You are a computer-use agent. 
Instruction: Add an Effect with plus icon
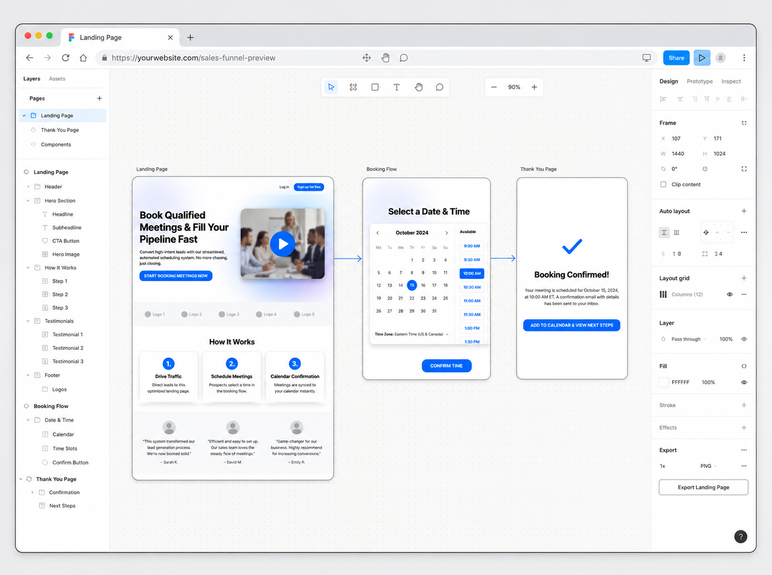coord(744,427)
